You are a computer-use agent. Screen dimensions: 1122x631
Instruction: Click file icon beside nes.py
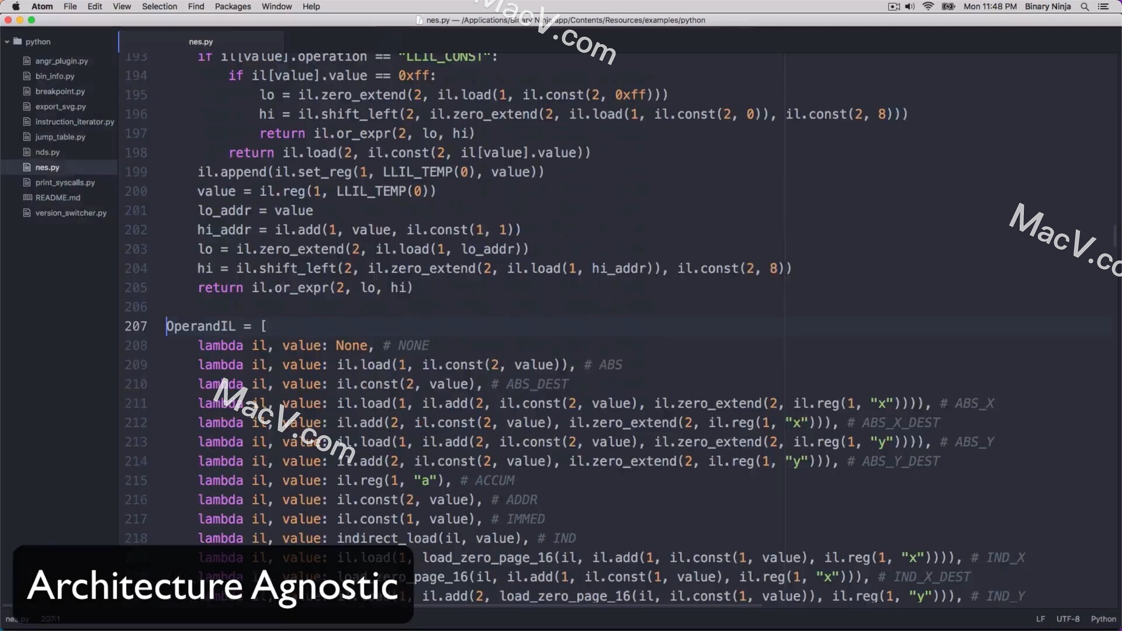(27, 167)
